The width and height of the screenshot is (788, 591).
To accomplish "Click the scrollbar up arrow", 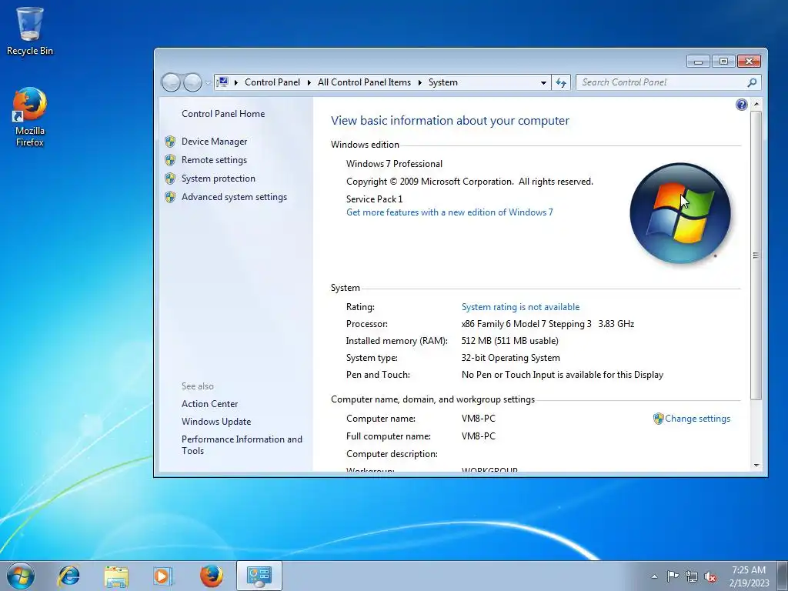I will [x=756, y=104].
